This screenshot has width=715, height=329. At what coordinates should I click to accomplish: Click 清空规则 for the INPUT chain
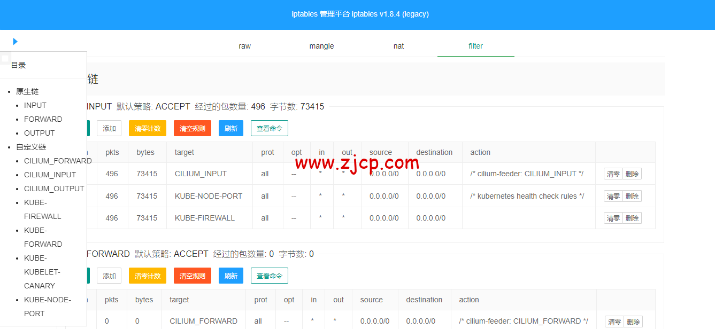(x=193, y=128)
